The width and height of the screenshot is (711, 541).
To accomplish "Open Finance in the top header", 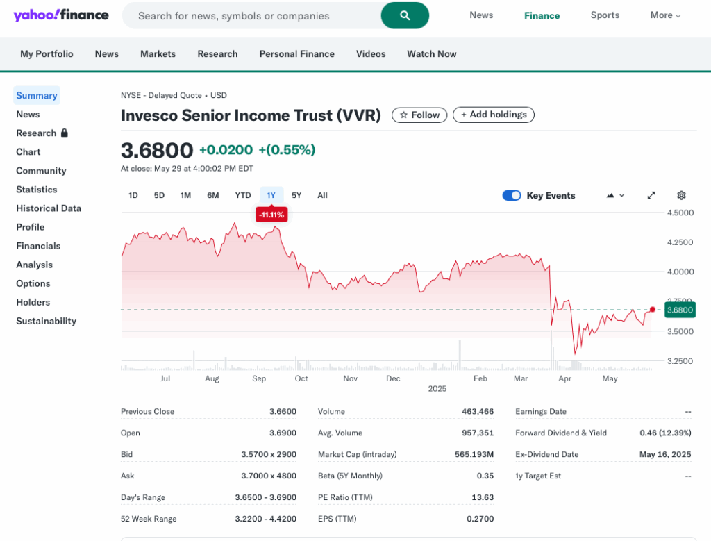I will click(542, 15).
